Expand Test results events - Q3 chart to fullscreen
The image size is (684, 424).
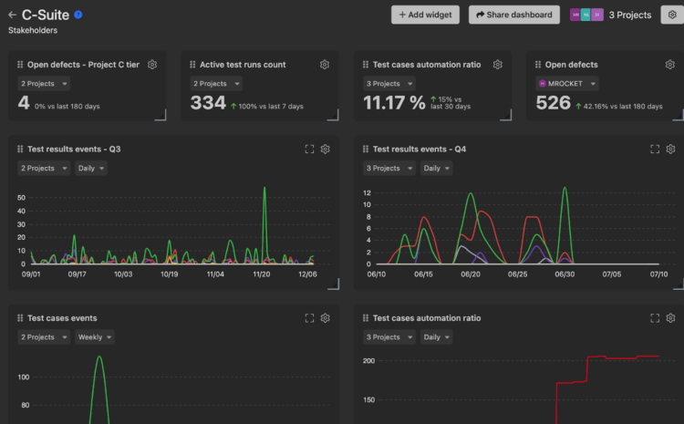point(309,150)
